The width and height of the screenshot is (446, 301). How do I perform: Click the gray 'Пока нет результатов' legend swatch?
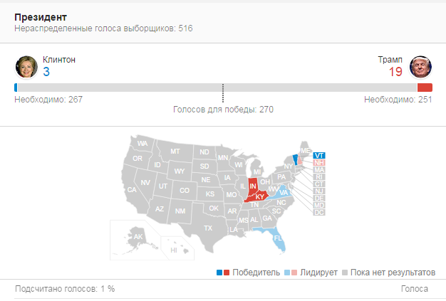pos(345,273)
